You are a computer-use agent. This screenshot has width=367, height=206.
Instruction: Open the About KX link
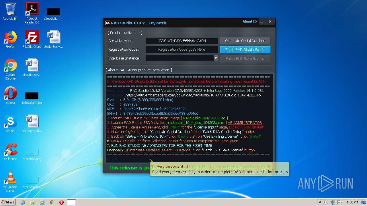[250, 21]
